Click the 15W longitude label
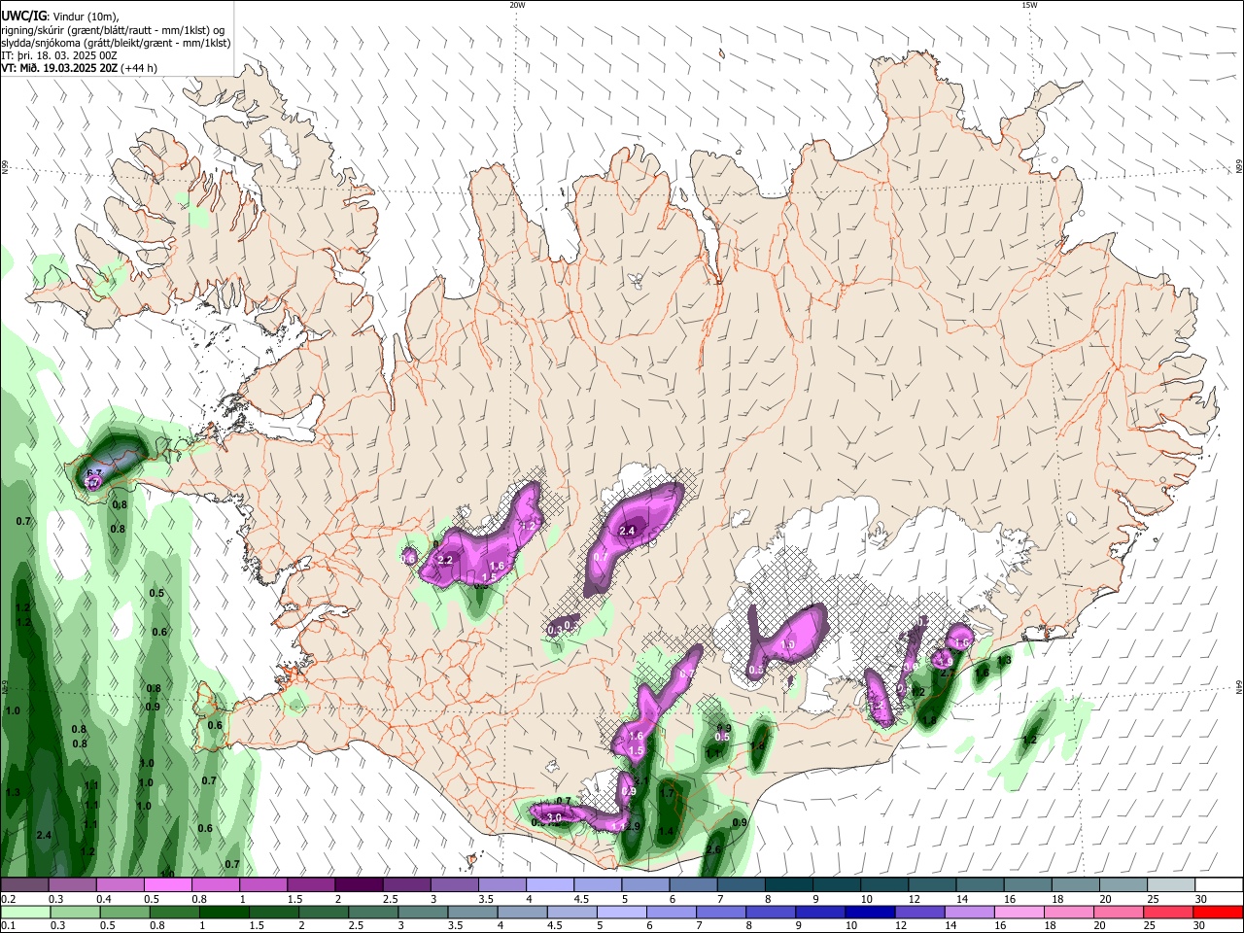Viewport: 1244px width, 933px height. (x=1028, y=5)
